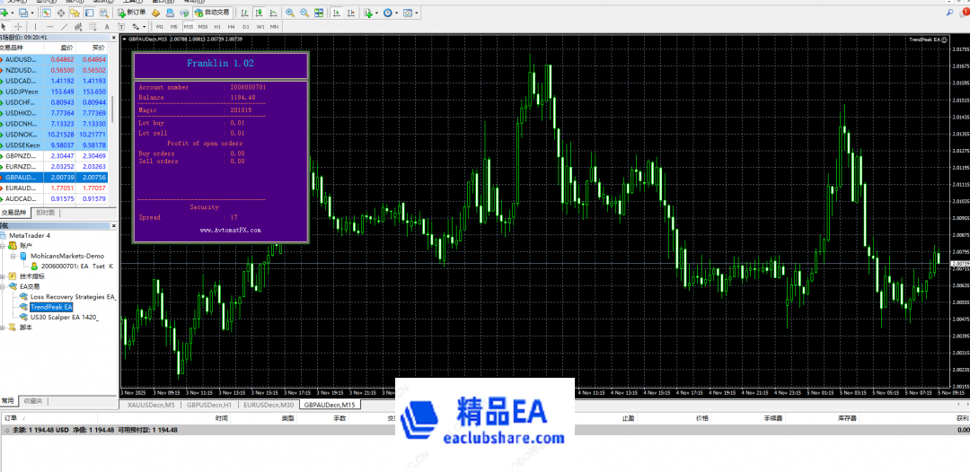Viewport: 970px width, 472px height.
Task: Close the navigator panel
Action: (112, 225)
